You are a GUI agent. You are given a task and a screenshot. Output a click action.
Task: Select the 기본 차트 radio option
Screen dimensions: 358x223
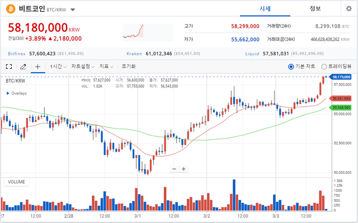click(291, 67)
